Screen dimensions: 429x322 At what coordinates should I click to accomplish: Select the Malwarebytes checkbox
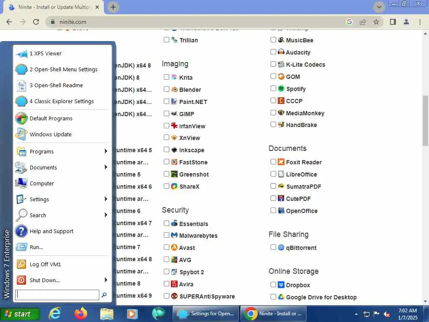166,235
